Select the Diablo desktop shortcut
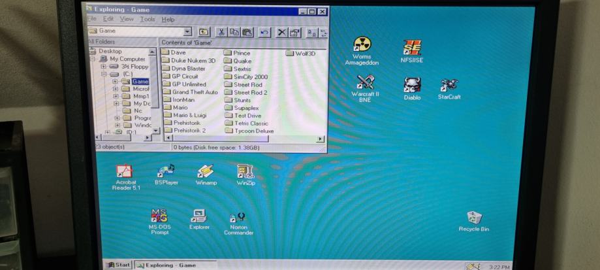The height and width of the screenshot is (270, 600). click(x=412, y=89)
